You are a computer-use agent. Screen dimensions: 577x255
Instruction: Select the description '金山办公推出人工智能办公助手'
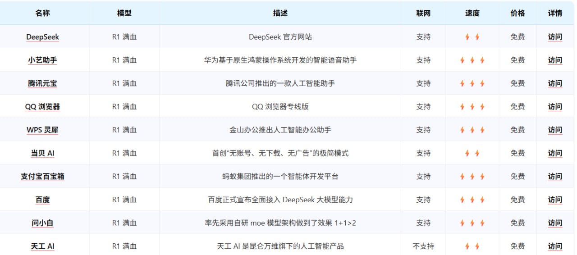[280, 130]
